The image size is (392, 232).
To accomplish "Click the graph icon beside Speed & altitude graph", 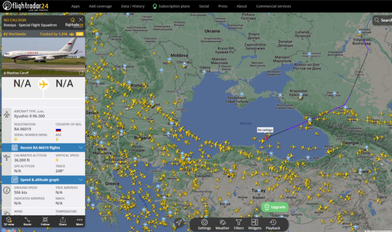I will coord(14,180).
